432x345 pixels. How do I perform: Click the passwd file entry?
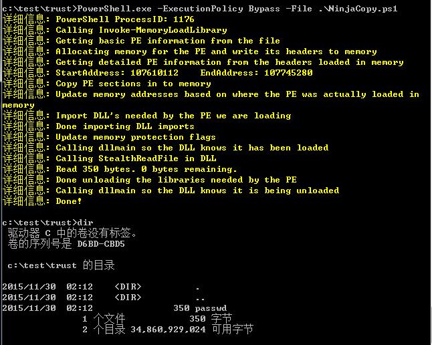coord(211,308)
